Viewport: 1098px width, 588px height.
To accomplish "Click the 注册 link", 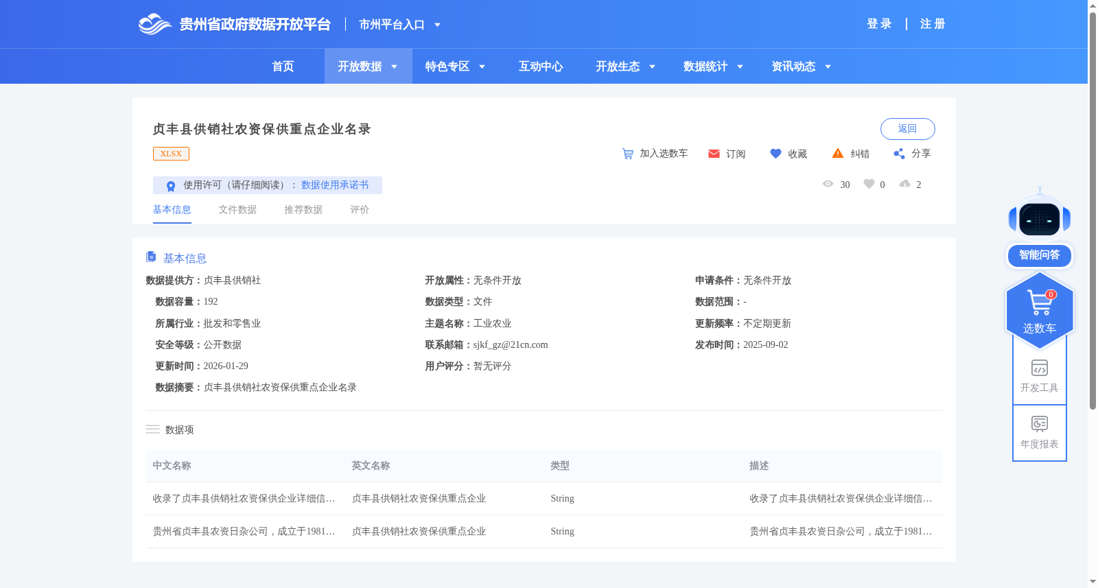I will click(933, 24).
